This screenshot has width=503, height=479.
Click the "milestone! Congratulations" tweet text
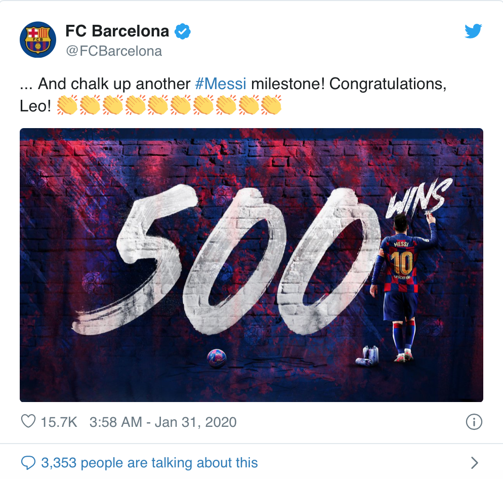(348, 84)
